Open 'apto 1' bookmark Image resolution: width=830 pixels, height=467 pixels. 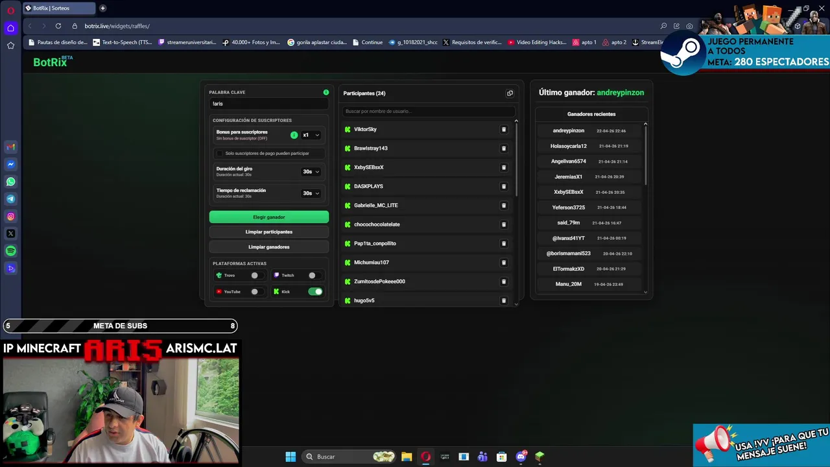[584, 42]
